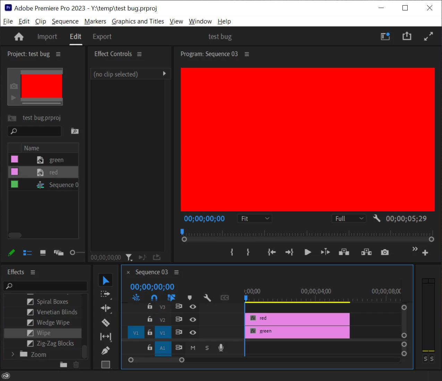
Task: Toggle project read/write pencil icon
Action: point(11,253)
